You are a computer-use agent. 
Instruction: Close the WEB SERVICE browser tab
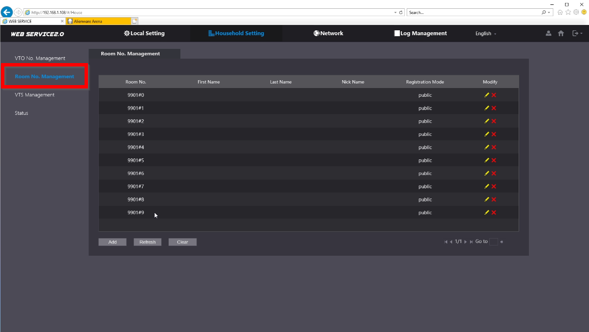pos(62,21)
